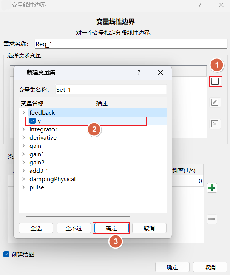Click the gray minus remove row icon
The width and height of the screenshot is (230, 275).
pyautogui.click(x=212, y=219)
